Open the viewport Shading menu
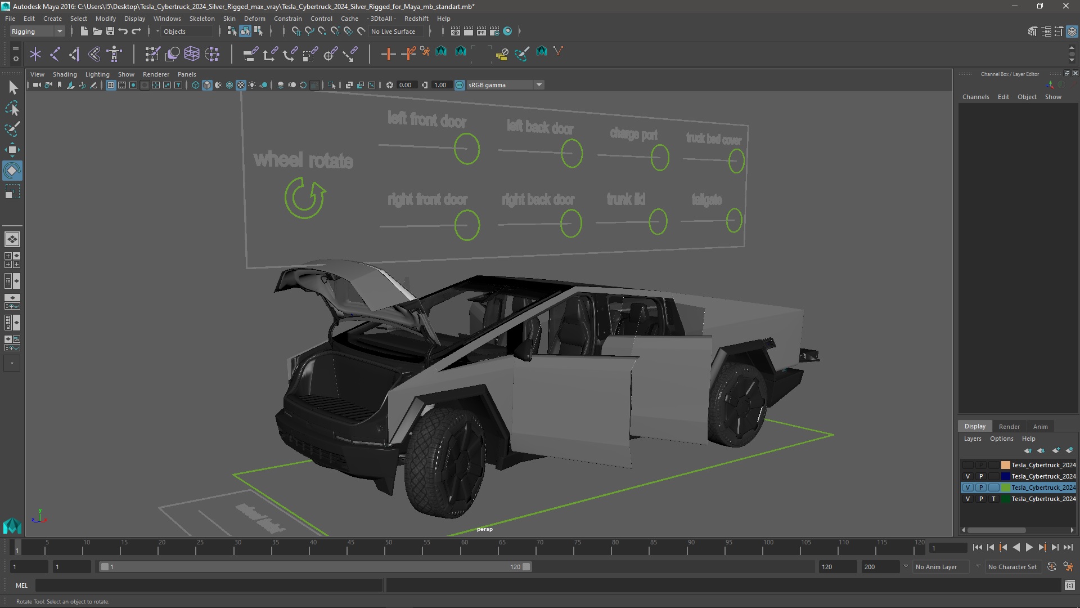Viewport: 1080px width, 608px height. 65,74
